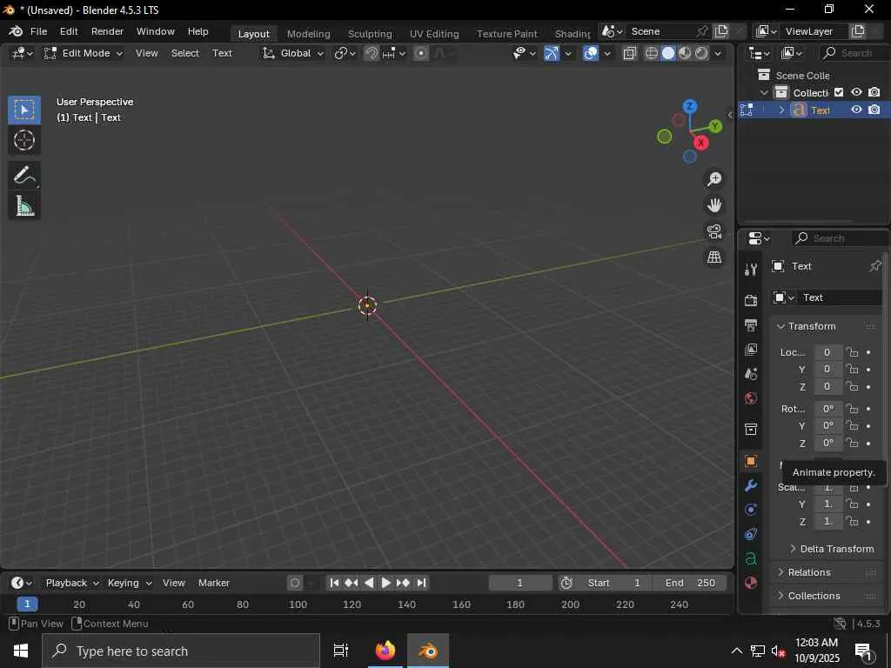The image size is (891, 668).
Task: Uncheck the Collection exclude checkbox
Action: tap(839, 92)
